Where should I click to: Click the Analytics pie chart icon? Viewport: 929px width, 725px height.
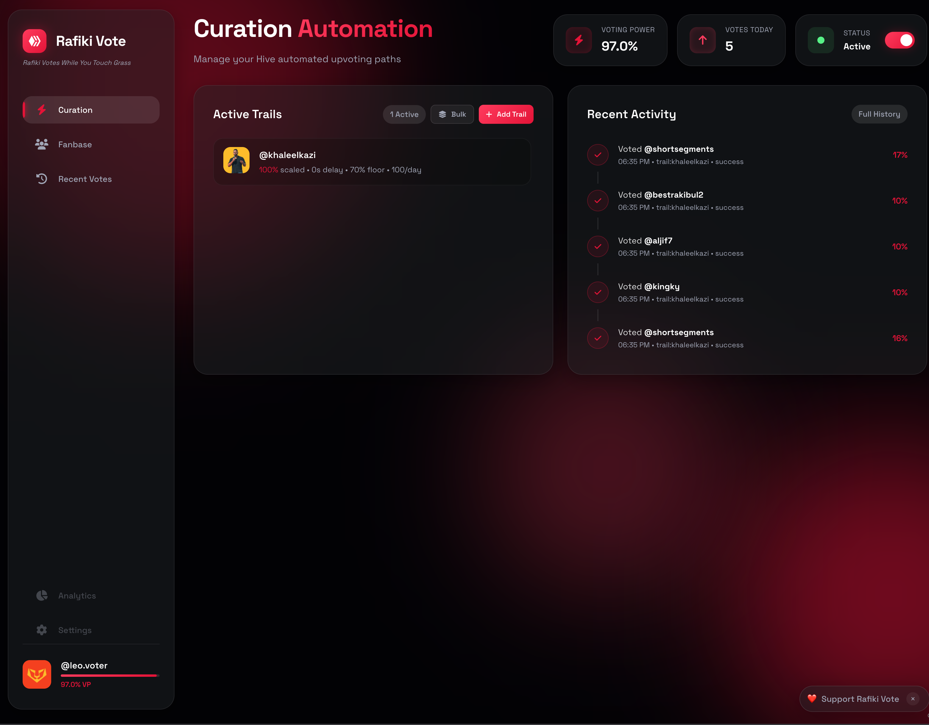(42, 596)
